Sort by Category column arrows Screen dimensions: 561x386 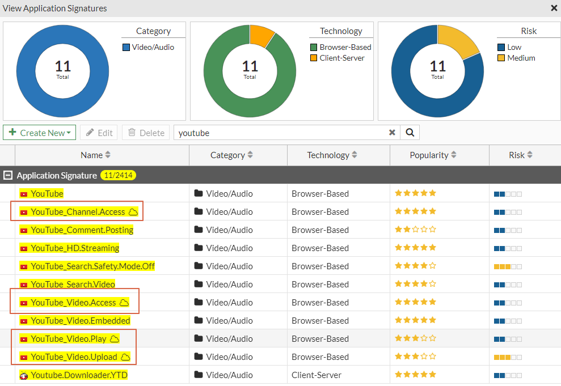[x=250, y=155]
